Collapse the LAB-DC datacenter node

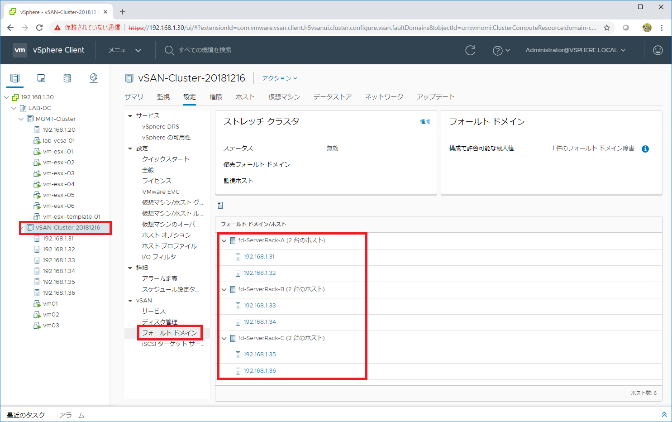[14, 108]
